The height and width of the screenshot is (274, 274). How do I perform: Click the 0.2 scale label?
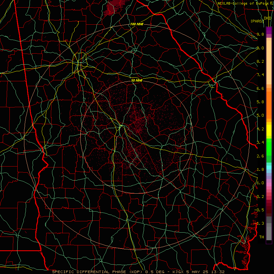[260, 197]
